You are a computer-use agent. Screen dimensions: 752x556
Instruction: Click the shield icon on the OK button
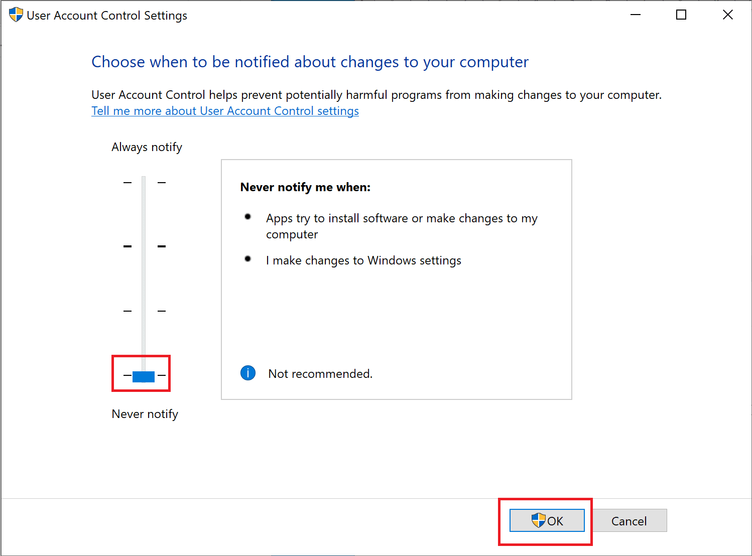(x=538, y=520)
